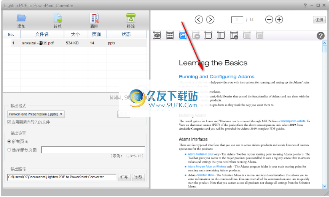
Task: Click the 文件名 column header
Action: pyautogui.click(x=42, y=34)
